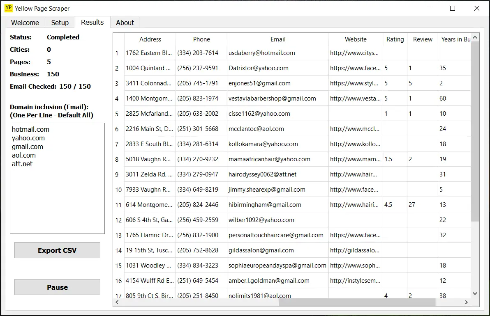
Task: Click hotmail.com in the domain list
Action: click(30, 129)
